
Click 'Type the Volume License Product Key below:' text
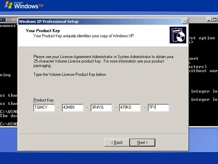pyautogui.click(x=70, y=74)
